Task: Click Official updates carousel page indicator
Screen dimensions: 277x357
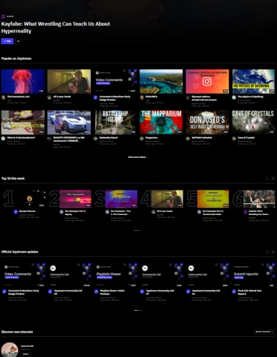Action: pos(138,310)
